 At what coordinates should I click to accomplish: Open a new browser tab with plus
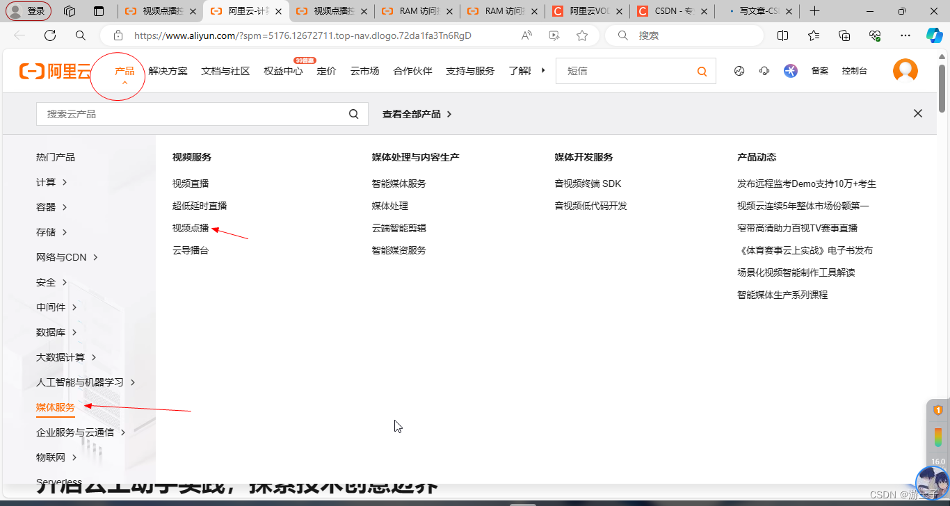point(815,11)
